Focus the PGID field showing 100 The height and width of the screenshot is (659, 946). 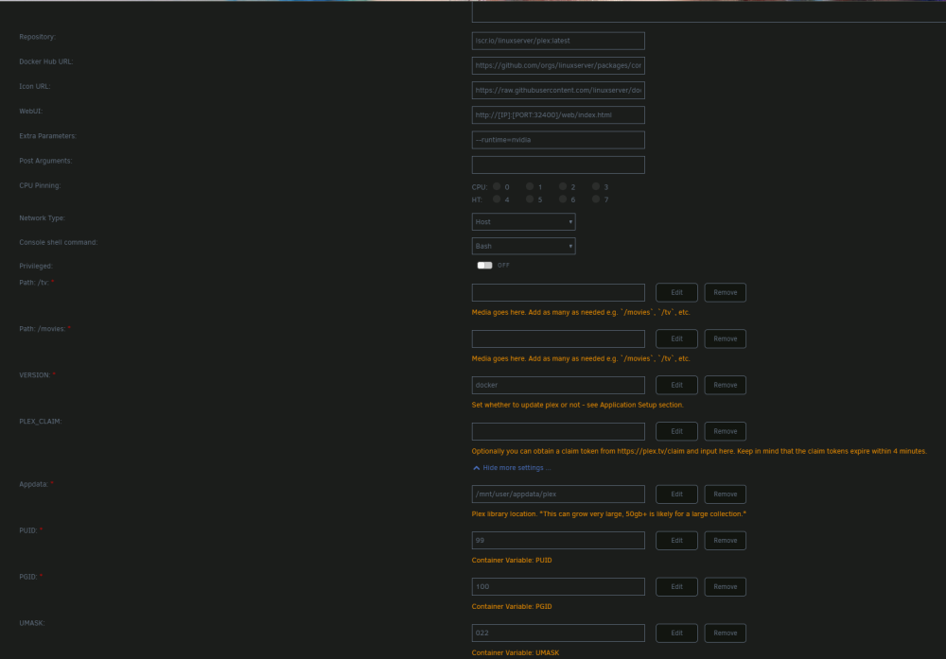(x=558, y=586)
